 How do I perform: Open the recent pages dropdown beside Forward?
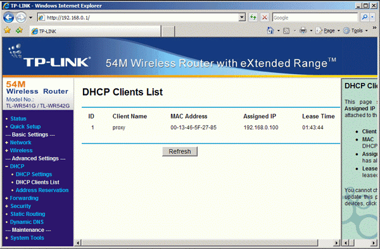(30, 18)
